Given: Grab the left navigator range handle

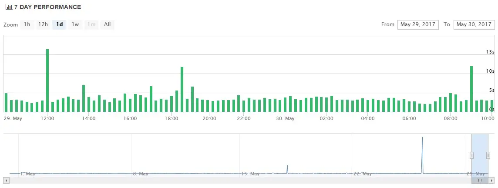Looking at the screenshot, I should point(471,155).
